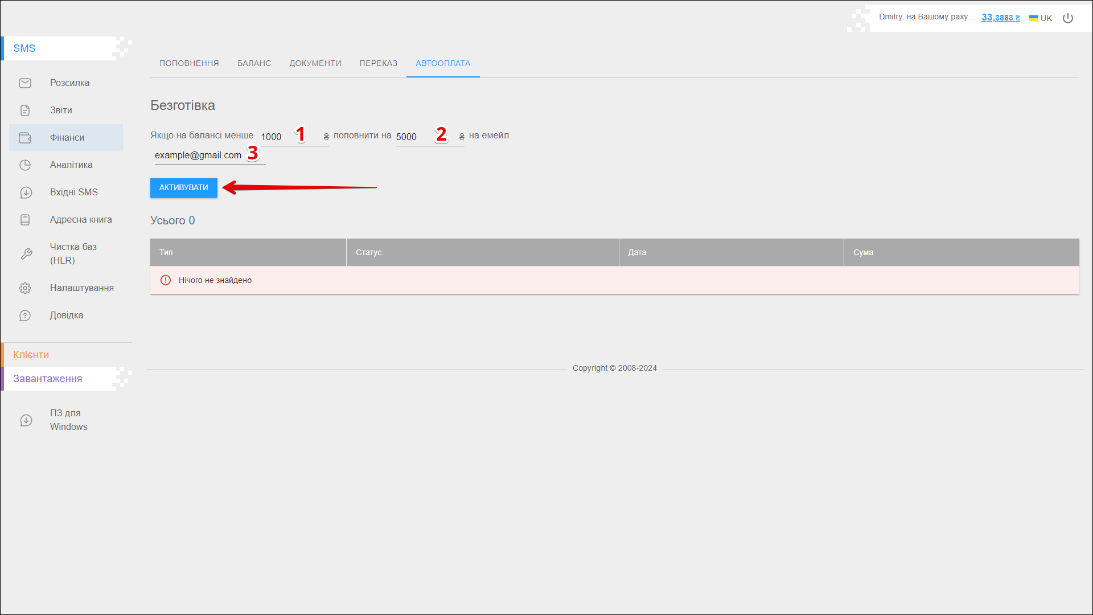1093x615 pixels.
Task: Click the ПЗ для Windows download icon
Action: (x=26, y=420)
